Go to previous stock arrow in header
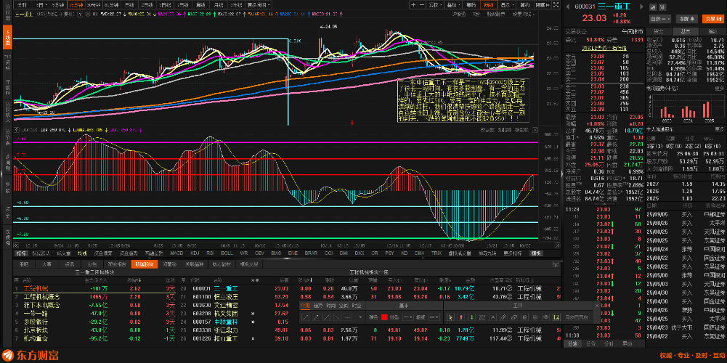 tap(567, 7)
